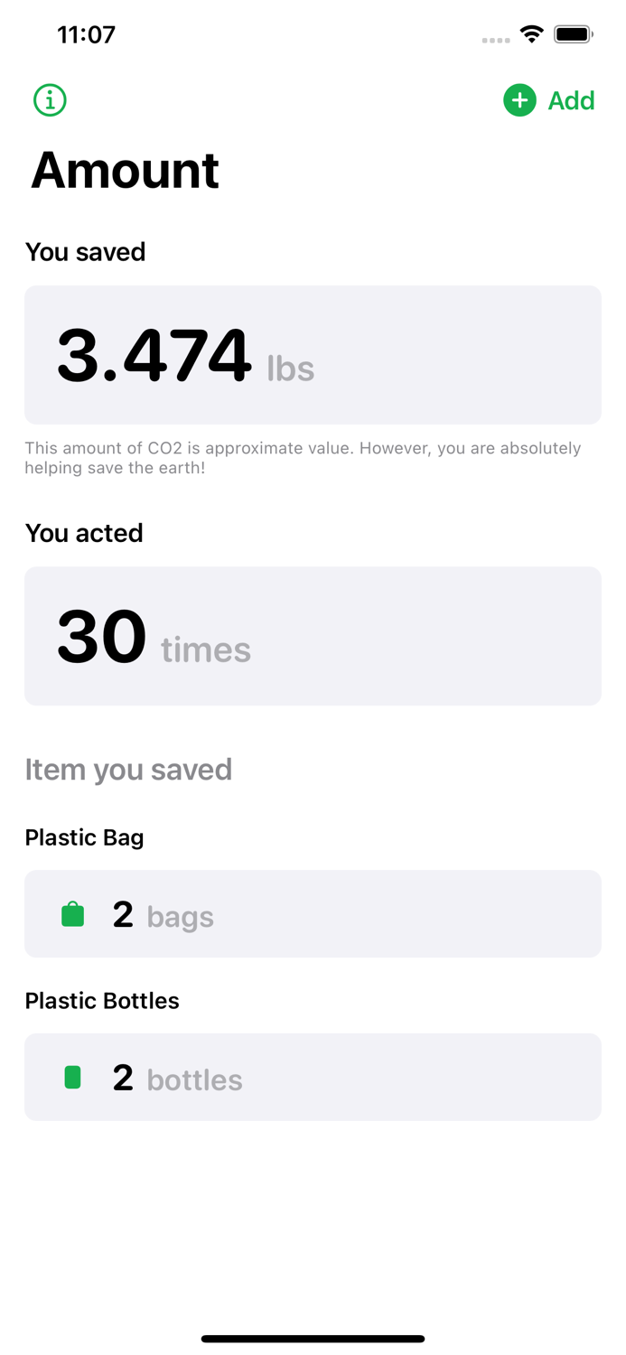The height and width of the screenshot is (1355, 626).
Task: Tap the 'Plastic Bag' label
Action: click(84, 837)
